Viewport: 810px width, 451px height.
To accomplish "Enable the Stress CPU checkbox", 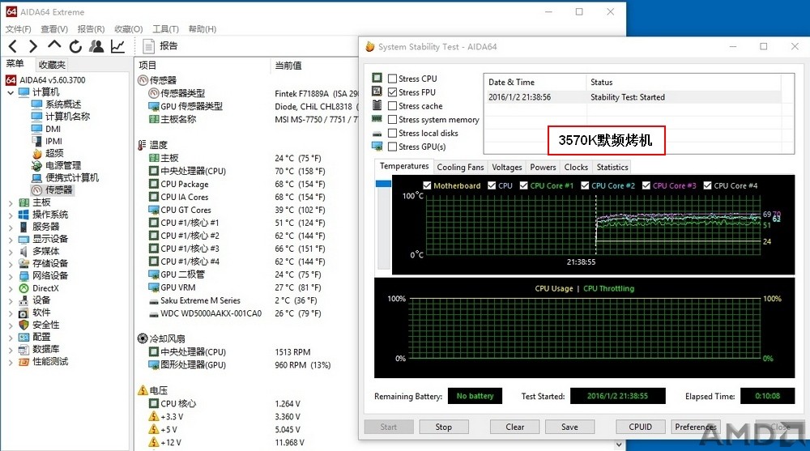I will pyautogui.click(x=393, y=79).
